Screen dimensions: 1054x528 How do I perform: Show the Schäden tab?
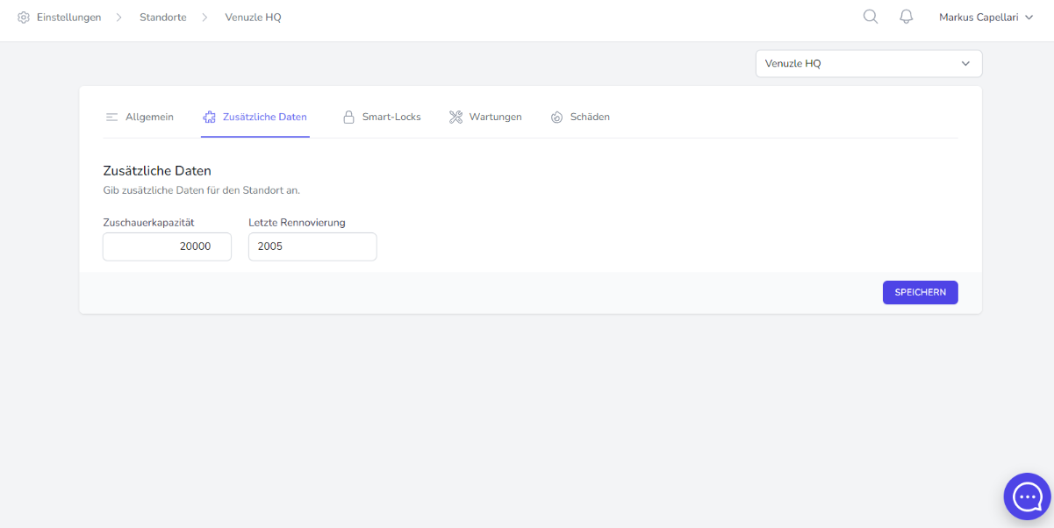(580, 117)
